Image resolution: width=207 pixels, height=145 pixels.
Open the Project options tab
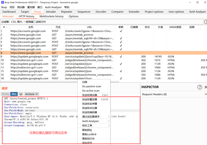(x=154, y=12)
